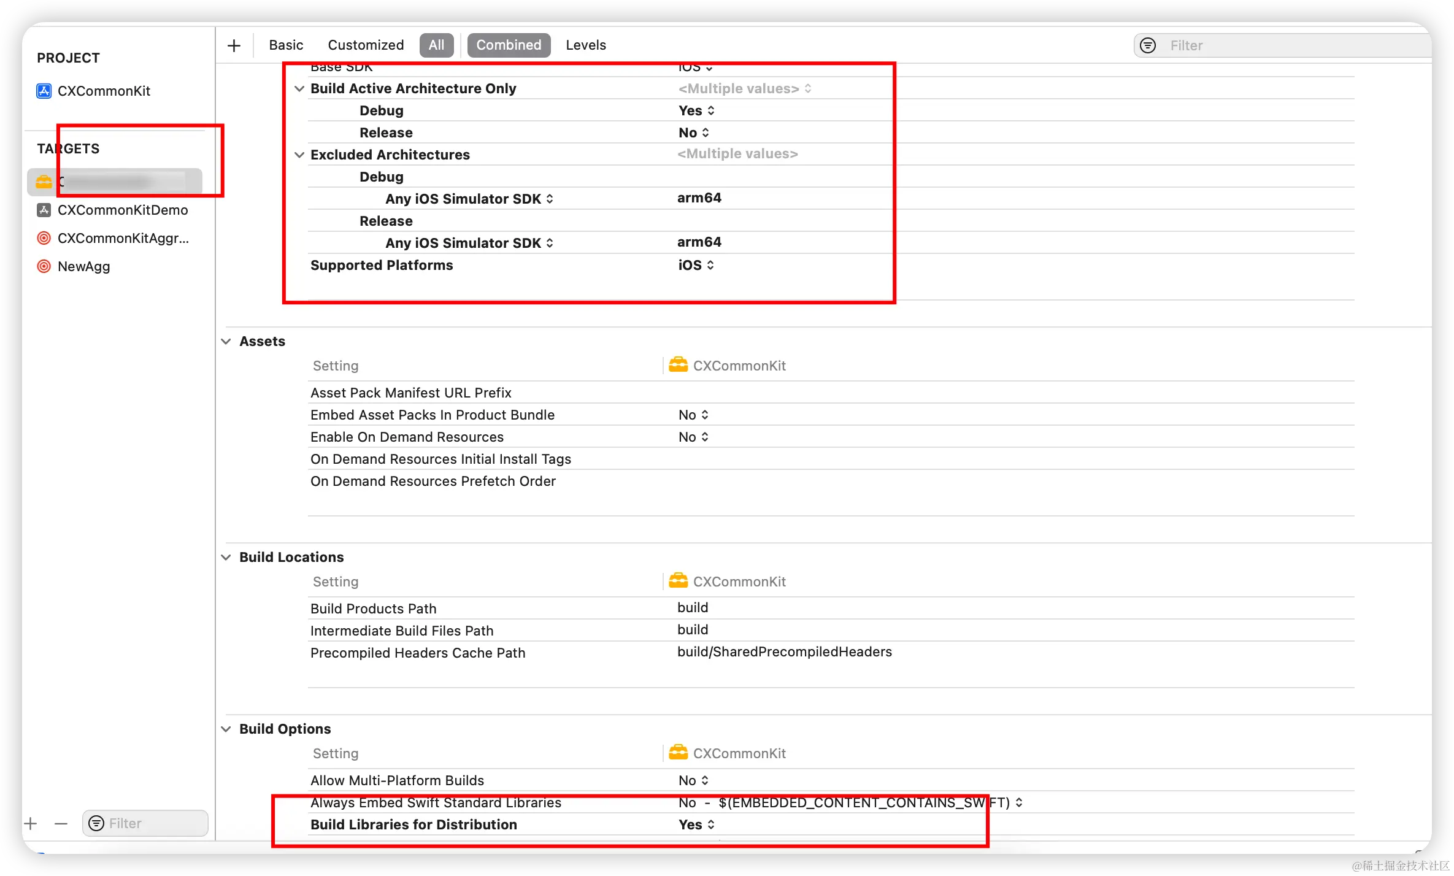Click the add target plus icon
Viewport: 1454px width, 876px height.
pyautogui.click(x=31, y=823)
